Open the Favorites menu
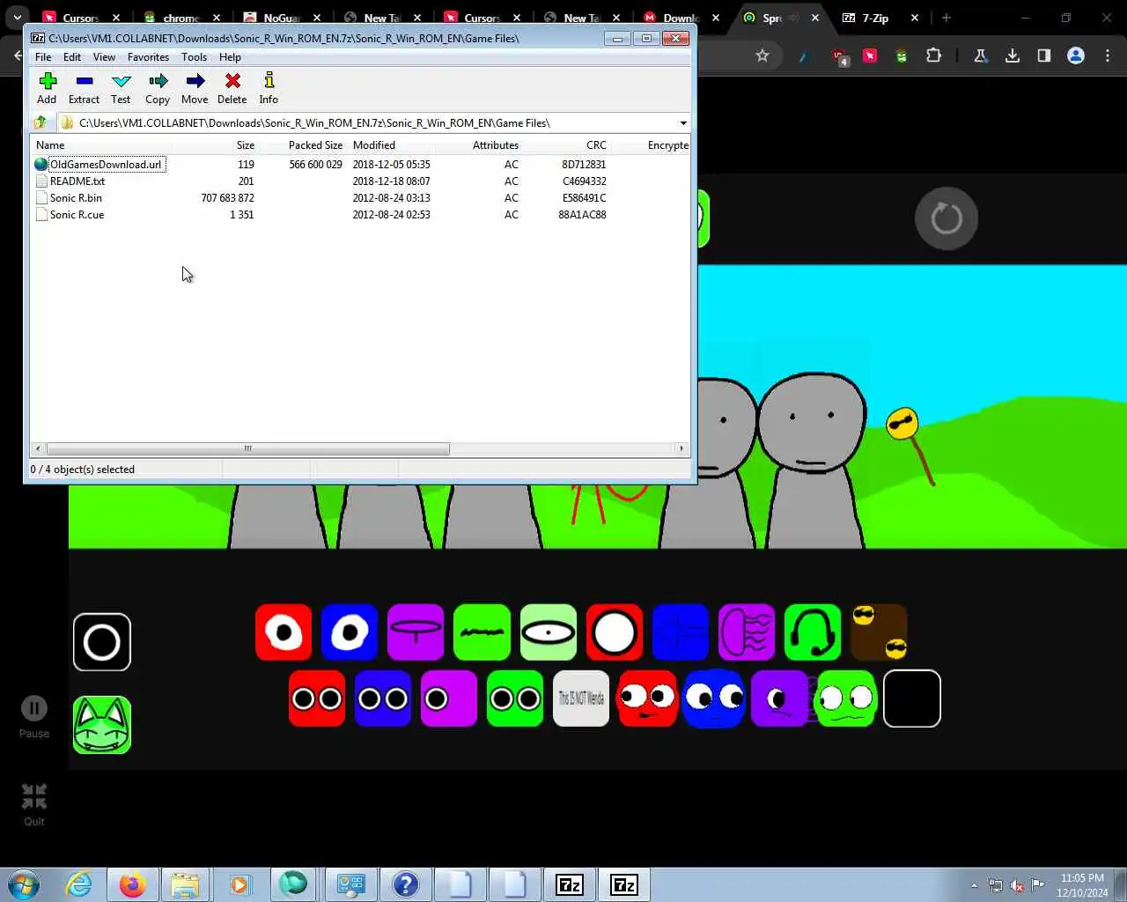The height and width of the screenshot is (902, 1127). (x=148, y=57)
